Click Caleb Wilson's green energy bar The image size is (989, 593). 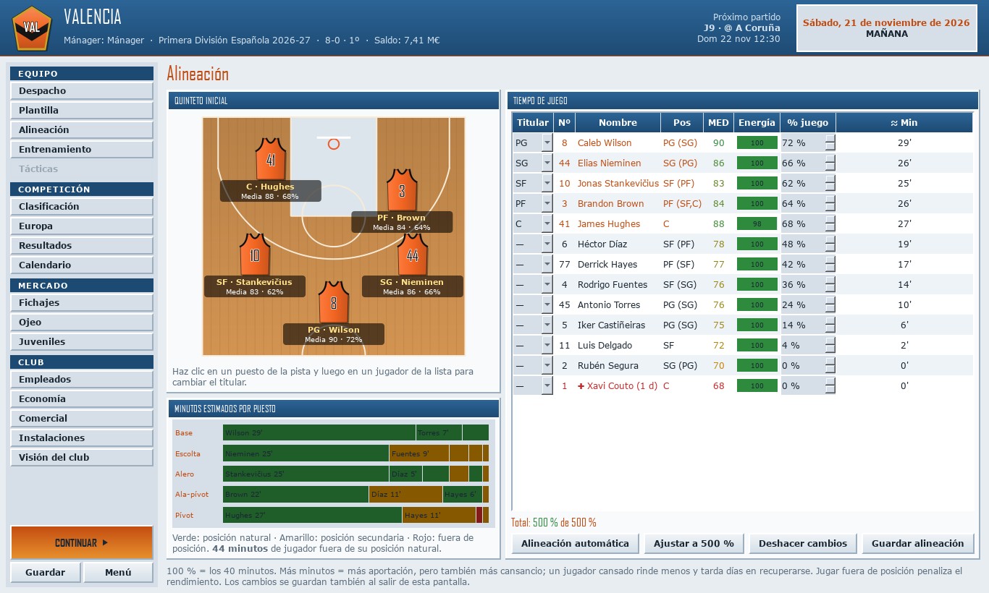[x=757, y=143]
